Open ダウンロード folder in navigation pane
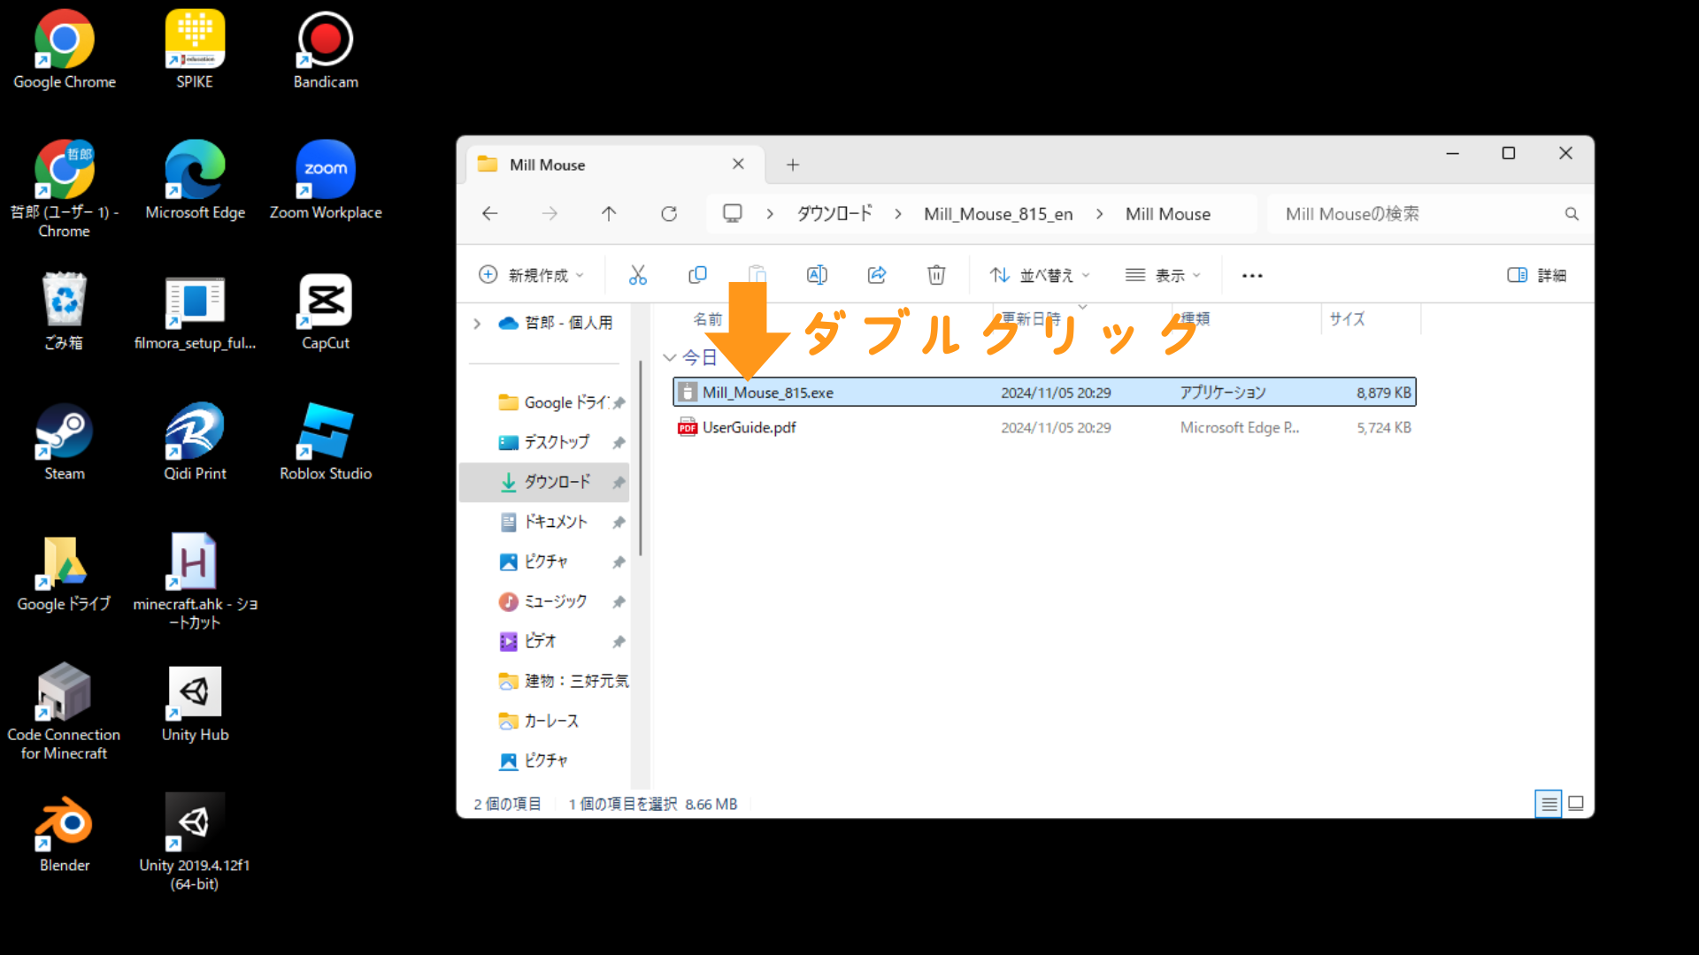Image resolution: width=1699 pixels, height=955 pixels. (557, 482)
